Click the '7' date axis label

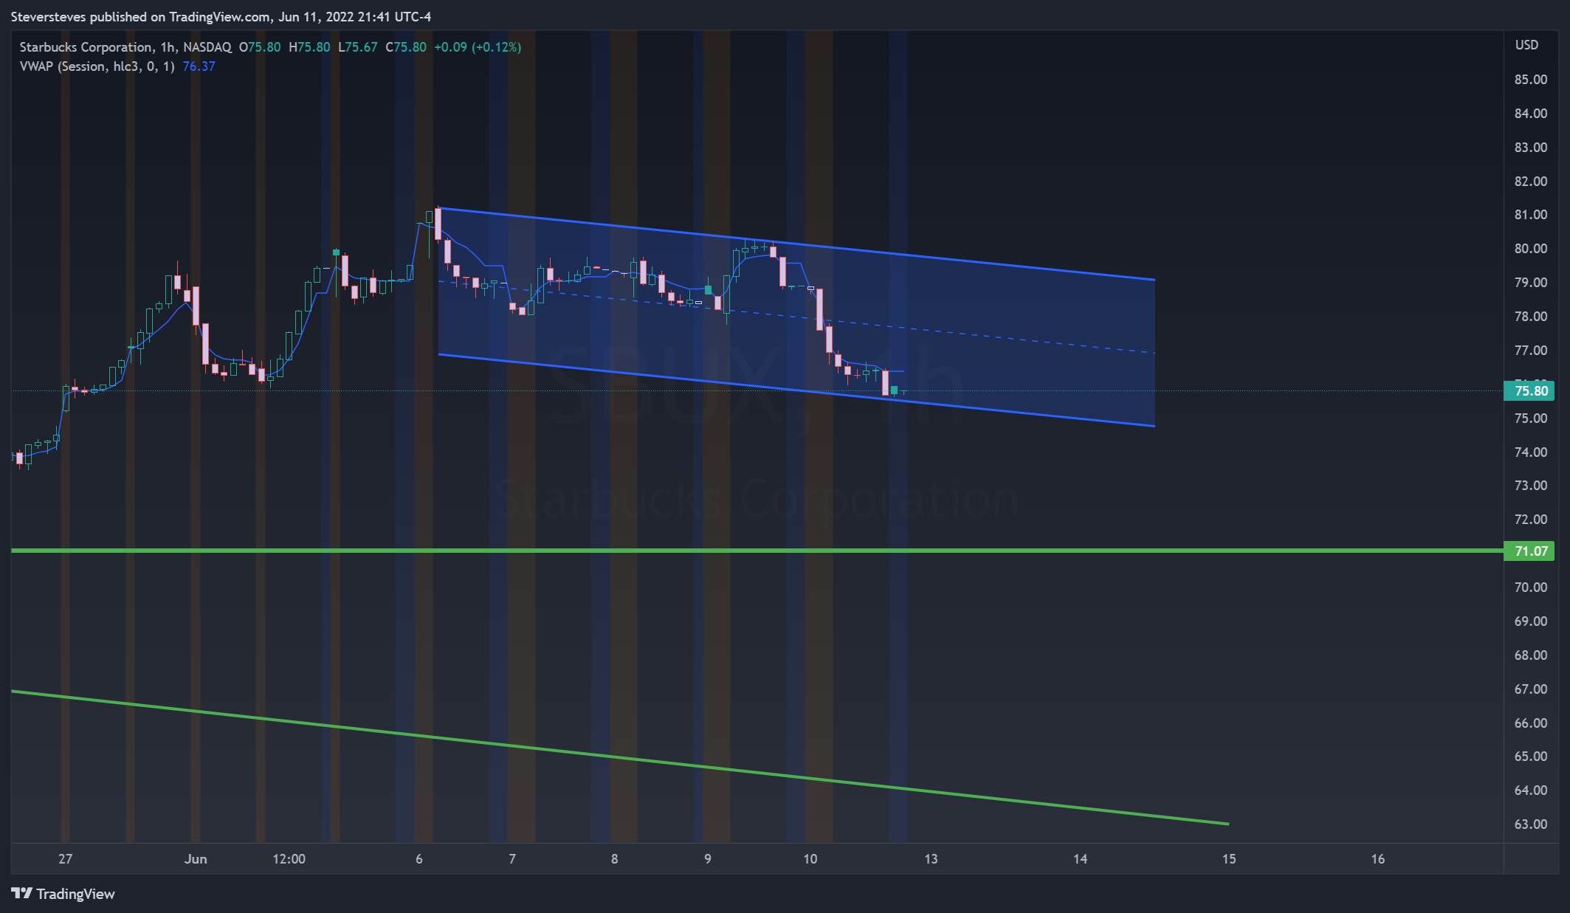[512, 858]
